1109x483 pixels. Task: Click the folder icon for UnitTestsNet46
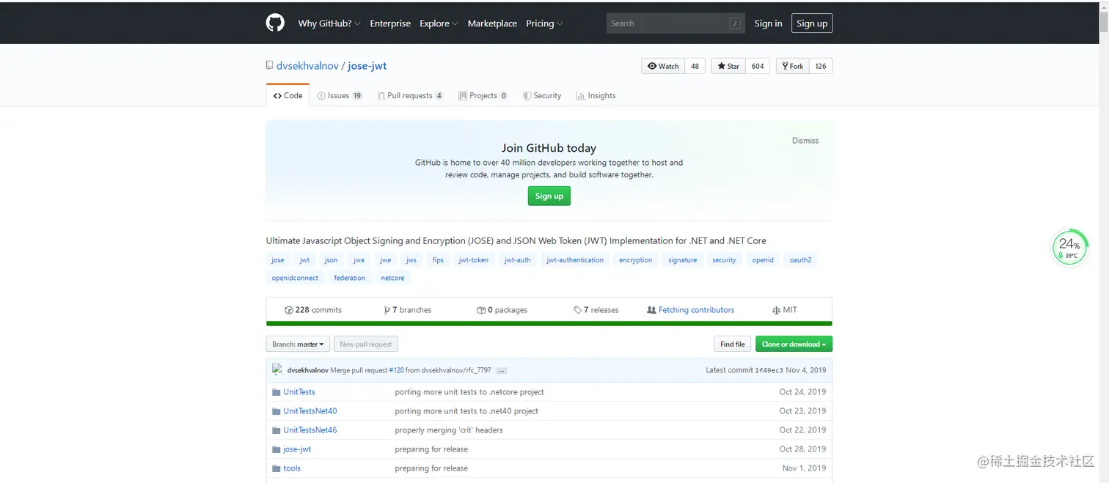[x=277, y=430]
